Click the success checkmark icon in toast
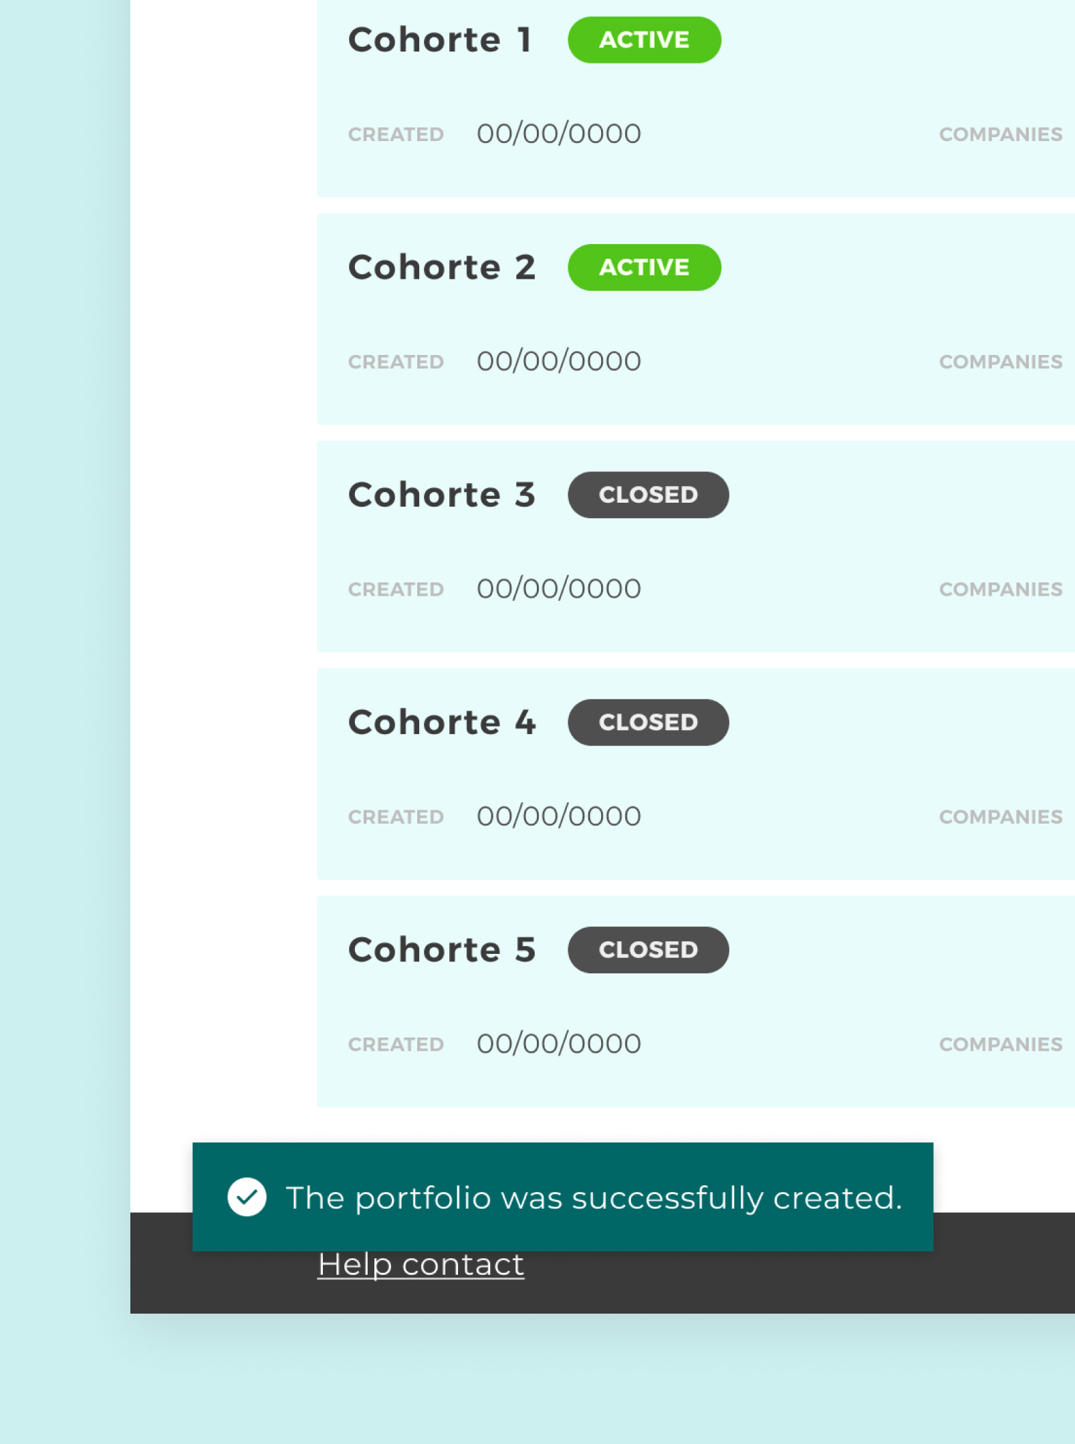 click(247, 1197)
